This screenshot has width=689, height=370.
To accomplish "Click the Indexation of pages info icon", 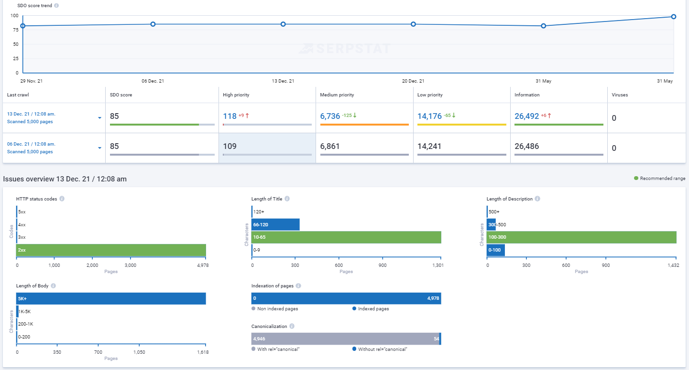I will click(298, 285).
